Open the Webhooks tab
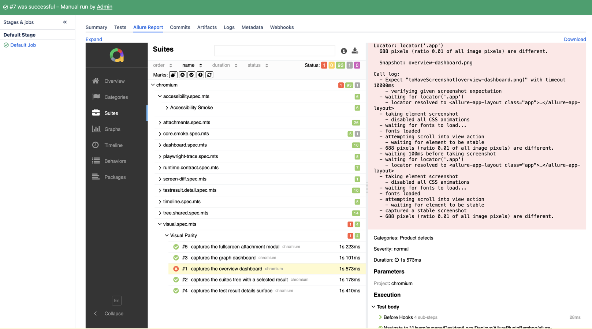592x329 pixels. 282,27
